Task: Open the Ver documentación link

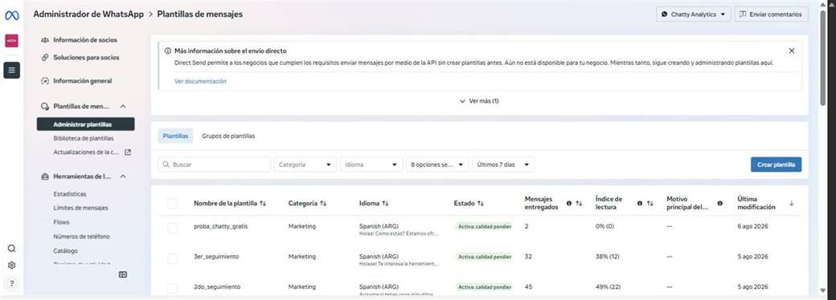Action: [200, 81]
